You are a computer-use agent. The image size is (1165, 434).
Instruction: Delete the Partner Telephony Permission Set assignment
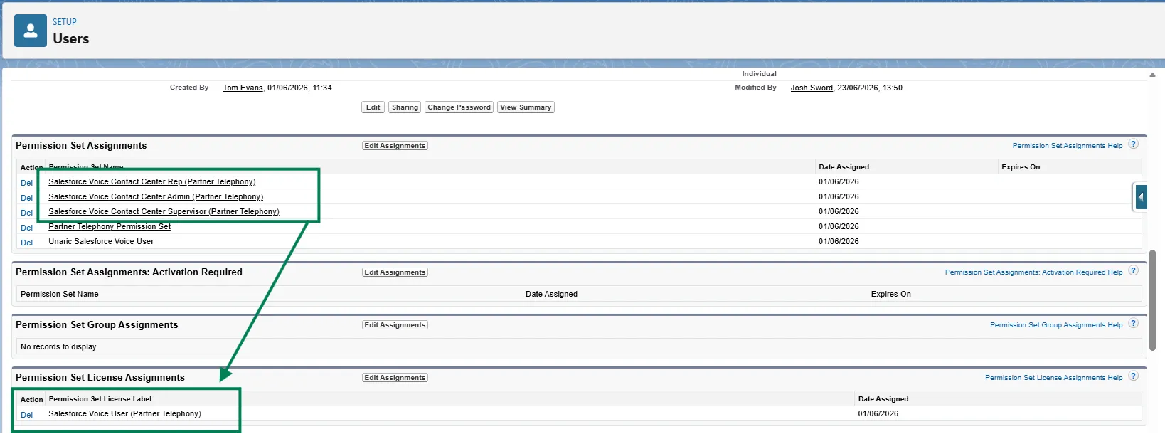[27, 228]
